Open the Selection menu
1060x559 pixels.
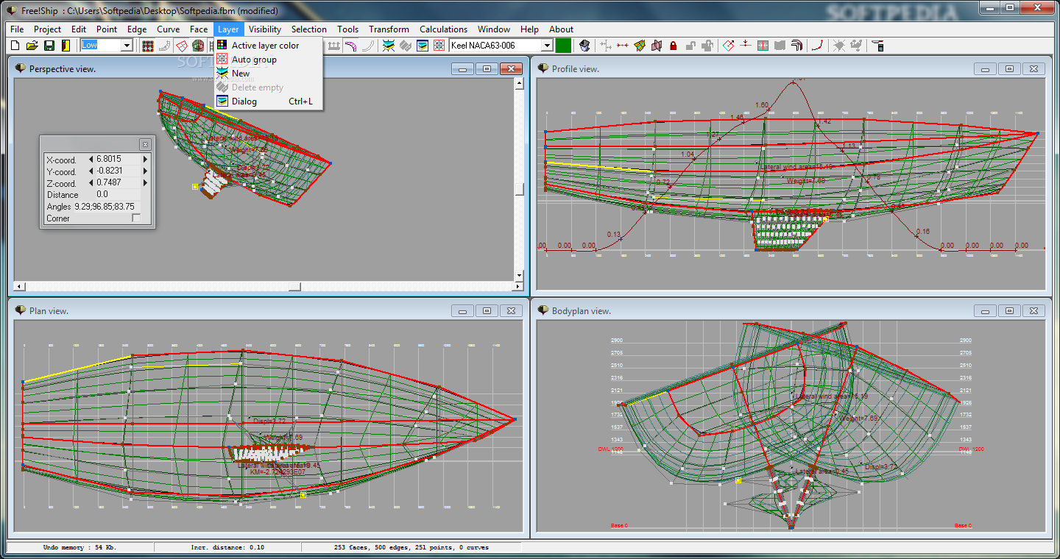pos(309,29)
